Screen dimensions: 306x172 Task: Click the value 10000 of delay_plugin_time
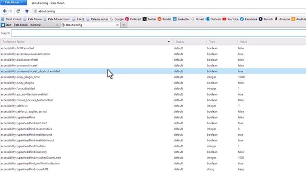coord(241,77)
